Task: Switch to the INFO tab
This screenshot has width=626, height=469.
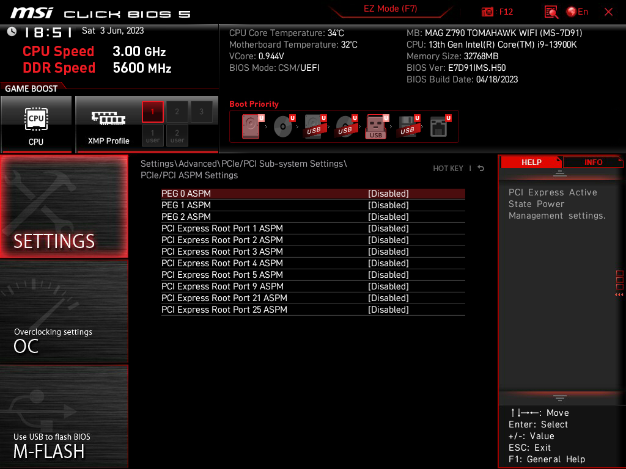Action: pos(593,162)
